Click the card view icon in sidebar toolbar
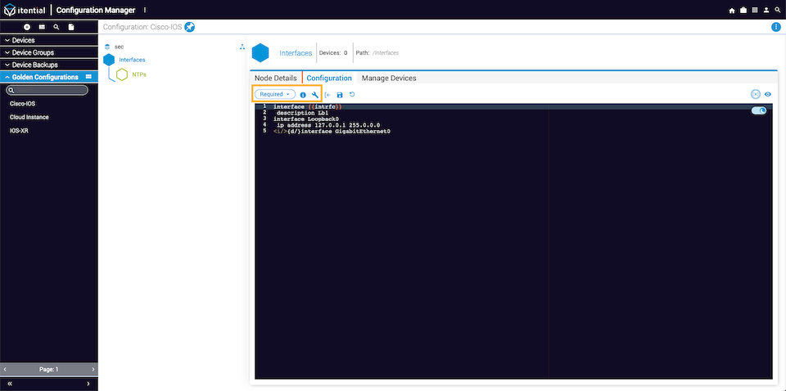This screenshot has width=786, height=391. pos(42,27)
